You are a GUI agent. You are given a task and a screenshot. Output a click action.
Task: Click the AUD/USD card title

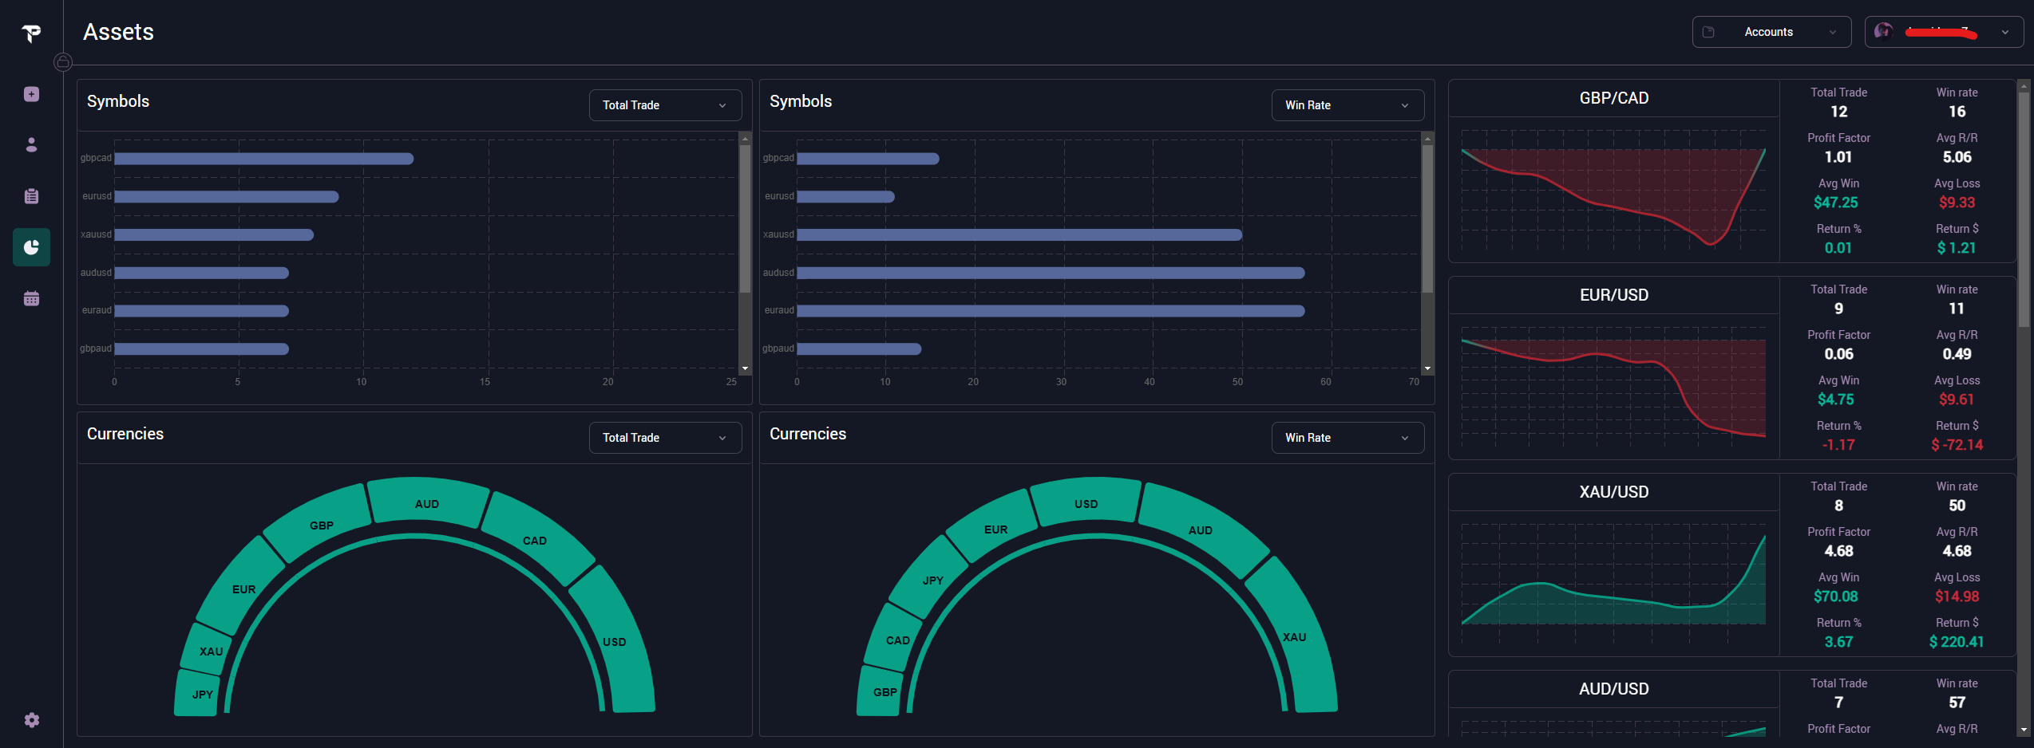click(x=1613, y=689)
